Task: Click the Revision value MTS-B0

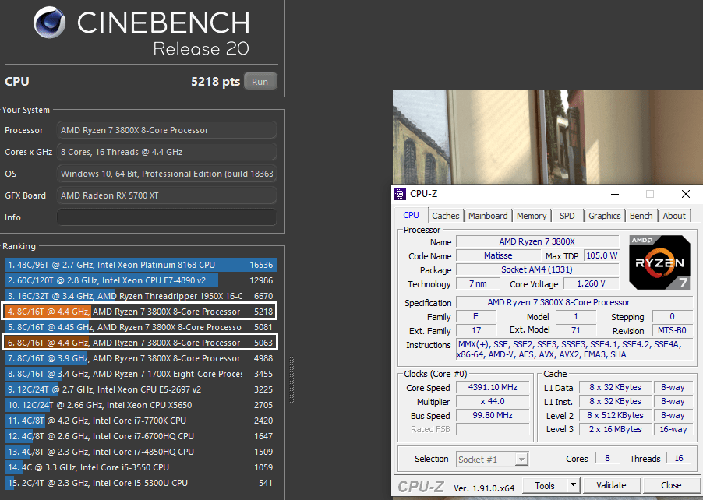Action: (x=672, y=331)
